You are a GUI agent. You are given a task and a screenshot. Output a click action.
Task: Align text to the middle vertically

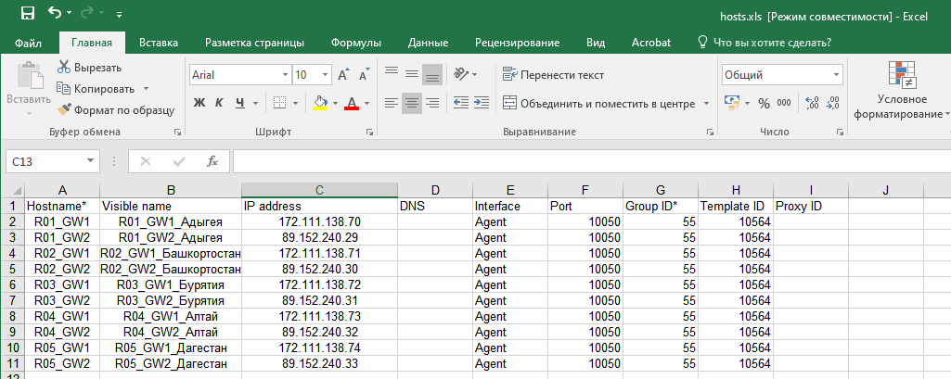413,74
